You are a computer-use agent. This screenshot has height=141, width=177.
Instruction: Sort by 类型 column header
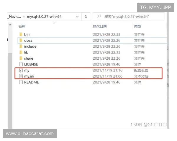click(137, 26)
